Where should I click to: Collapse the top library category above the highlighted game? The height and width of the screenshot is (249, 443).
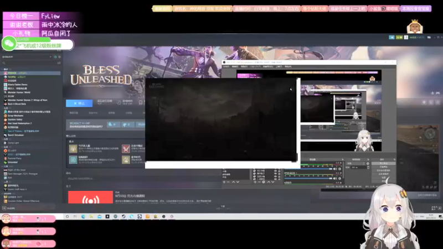coord(3,69)
